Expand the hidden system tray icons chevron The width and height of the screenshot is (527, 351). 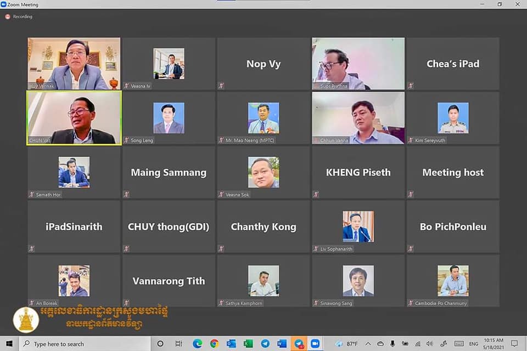click(x=368, y=344)
